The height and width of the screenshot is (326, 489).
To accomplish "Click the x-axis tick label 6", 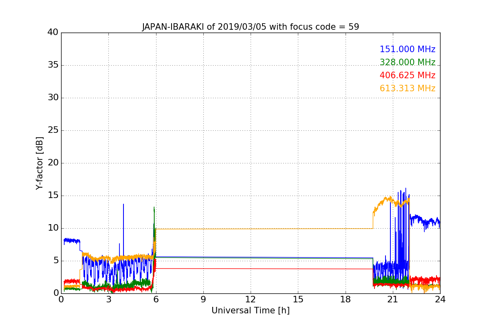I will pyautogui.click(x=156, y=300).
